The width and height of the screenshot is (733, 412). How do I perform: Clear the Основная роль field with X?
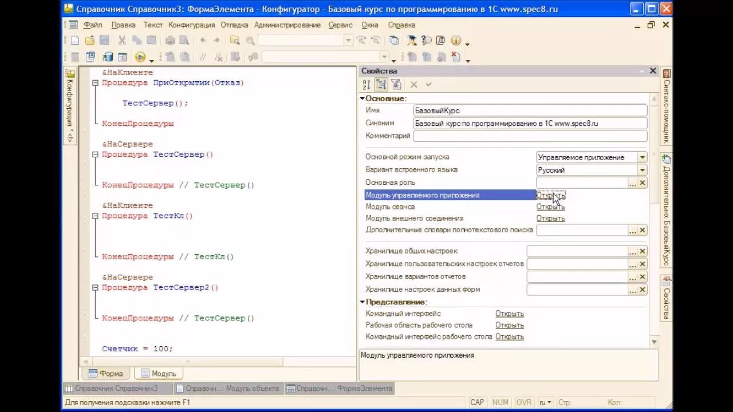pyautogui.click(x=643, y=183)
